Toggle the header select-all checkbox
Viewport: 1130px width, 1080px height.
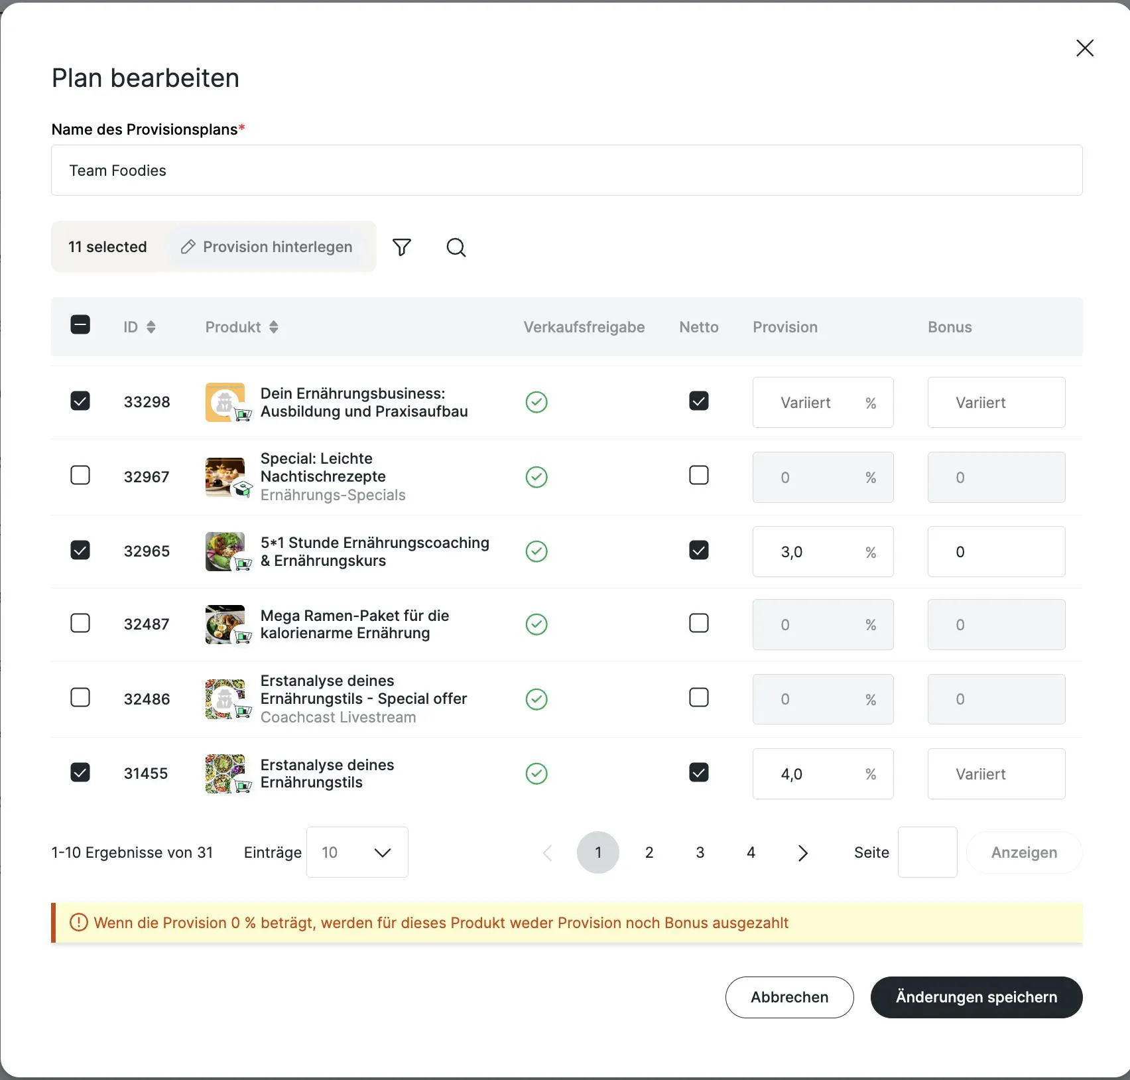pyautogui.click(x=80, y=325)
